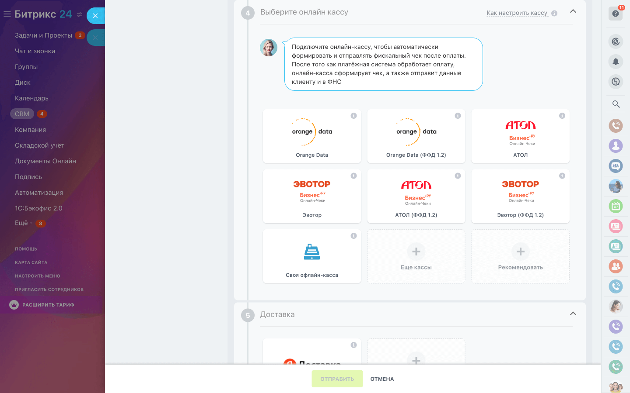Click the green Send button
The width and height of the screenshot is (630, 393).
[337, 379]
